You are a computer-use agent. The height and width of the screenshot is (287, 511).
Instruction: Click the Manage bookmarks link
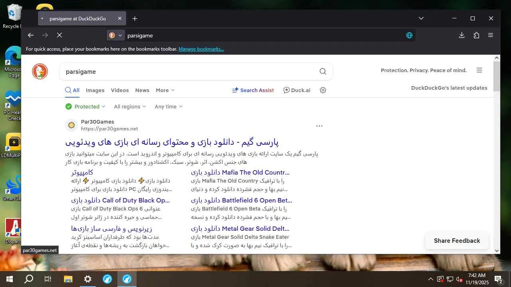click(201, 49)
